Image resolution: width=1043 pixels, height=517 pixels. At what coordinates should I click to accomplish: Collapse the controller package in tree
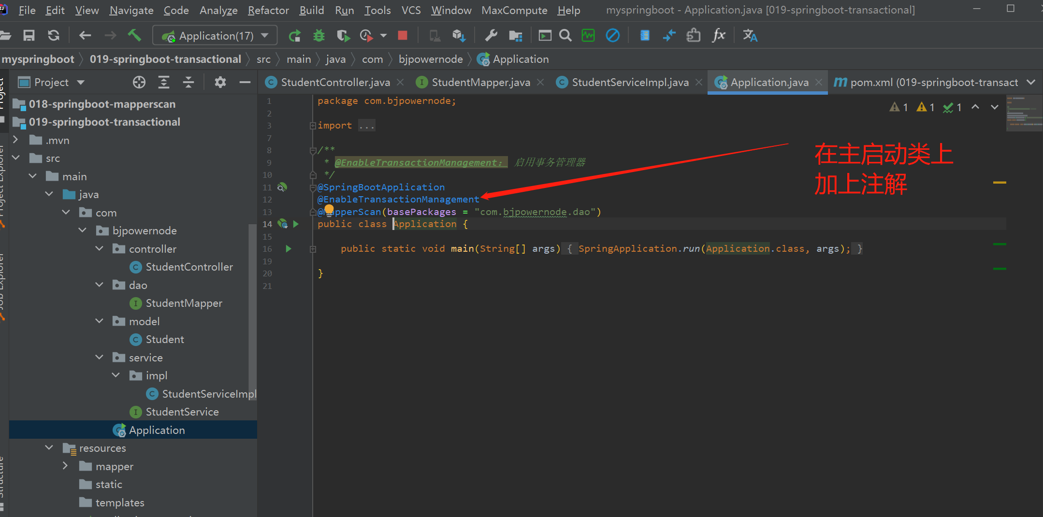click(x=100, y=248)
